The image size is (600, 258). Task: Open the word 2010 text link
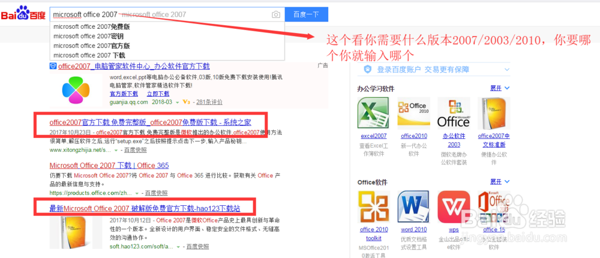point(413,230)
